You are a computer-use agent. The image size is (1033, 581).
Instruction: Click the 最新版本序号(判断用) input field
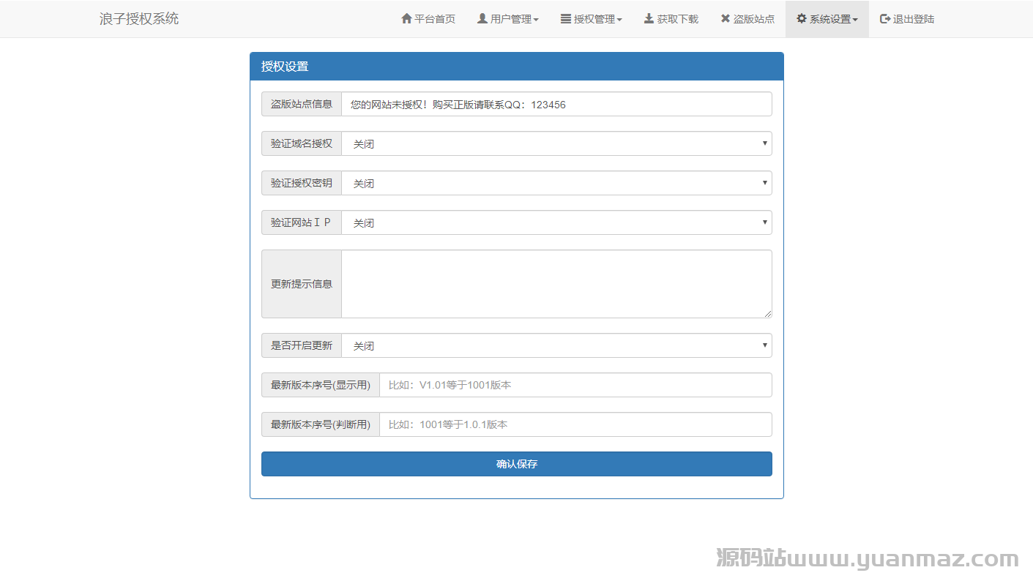pyautogui.click(x=575, y=424)
